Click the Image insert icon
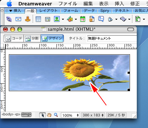 click(57, 19)
